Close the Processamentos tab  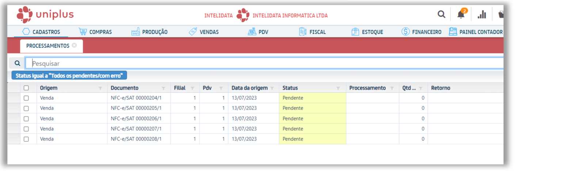pos(75,46)
